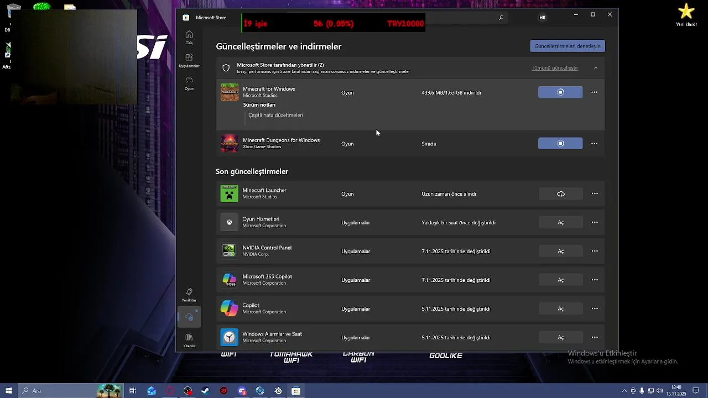Open the HB profile avatar
The image size is (708, 398).
[542, 18]
